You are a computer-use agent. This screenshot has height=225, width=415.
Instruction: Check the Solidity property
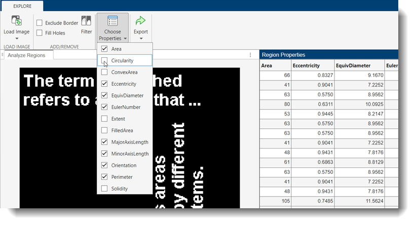(104, 189)
